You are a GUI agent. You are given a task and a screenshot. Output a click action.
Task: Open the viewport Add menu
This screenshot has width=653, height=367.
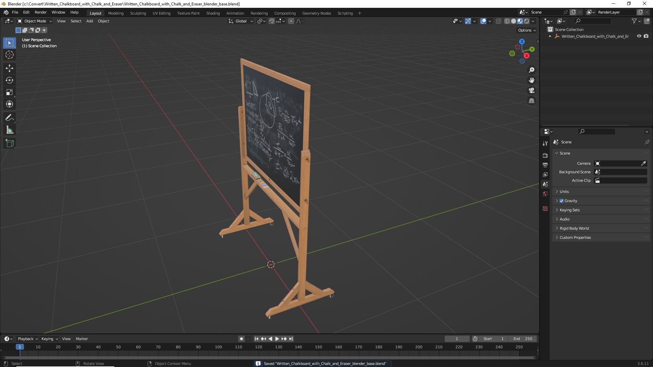coord(89,21)
